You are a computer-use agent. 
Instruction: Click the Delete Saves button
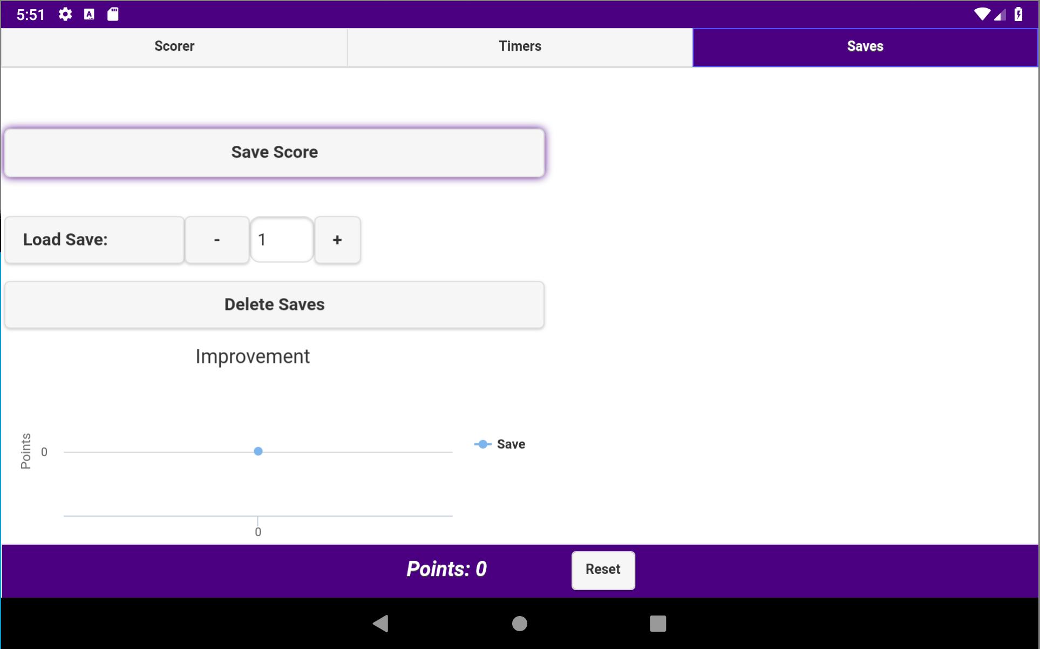[x=275, y=305]
